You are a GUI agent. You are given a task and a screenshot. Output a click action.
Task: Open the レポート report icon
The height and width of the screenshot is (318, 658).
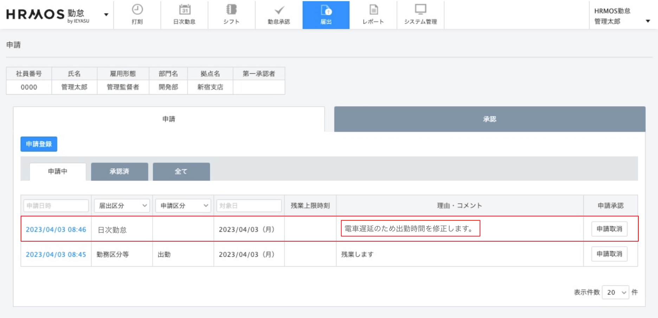pos(373,10)
